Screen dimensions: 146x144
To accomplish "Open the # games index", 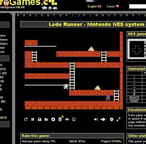I will coord(18,15).
